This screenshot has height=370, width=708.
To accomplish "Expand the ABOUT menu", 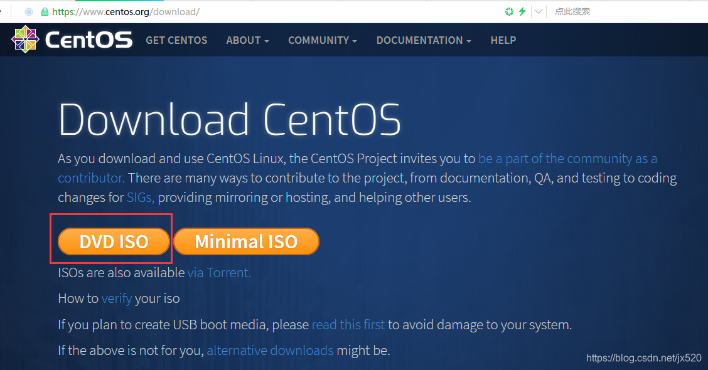I will tap(247, 40).
